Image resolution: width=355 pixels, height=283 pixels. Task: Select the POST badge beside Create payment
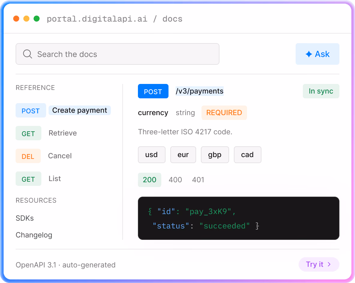[x=31, y=111]
